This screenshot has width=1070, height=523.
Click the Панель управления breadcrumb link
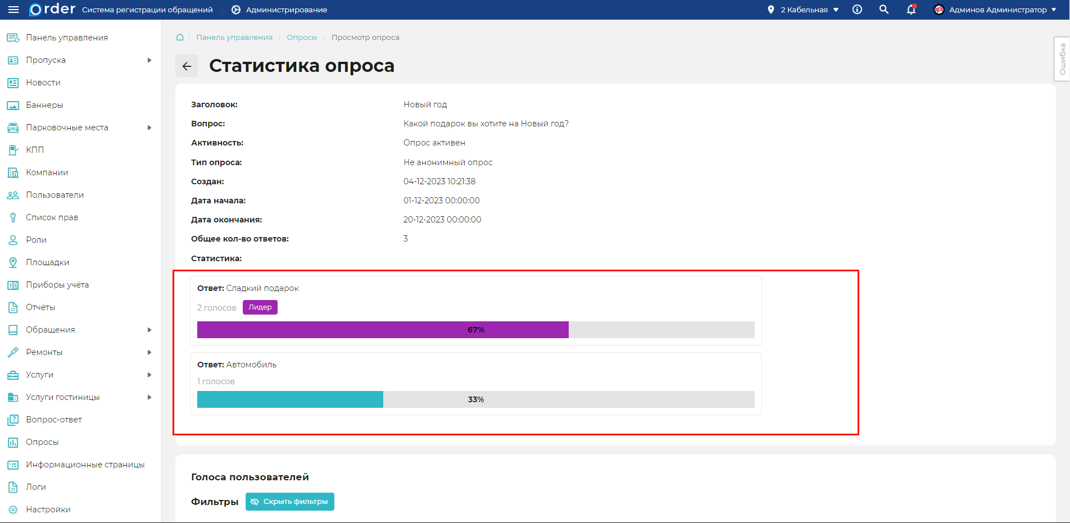pyautogui.click(x=234, y=37)
